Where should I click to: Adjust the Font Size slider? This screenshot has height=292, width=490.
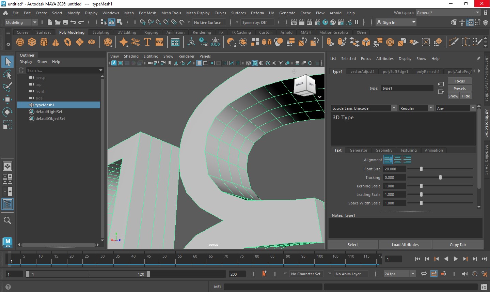click(421, 169)
